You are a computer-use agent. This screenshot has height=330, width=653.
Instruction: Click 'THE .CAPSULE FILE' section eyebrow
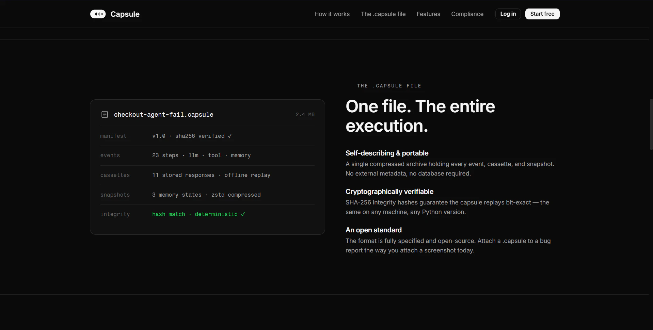(389, 86)
